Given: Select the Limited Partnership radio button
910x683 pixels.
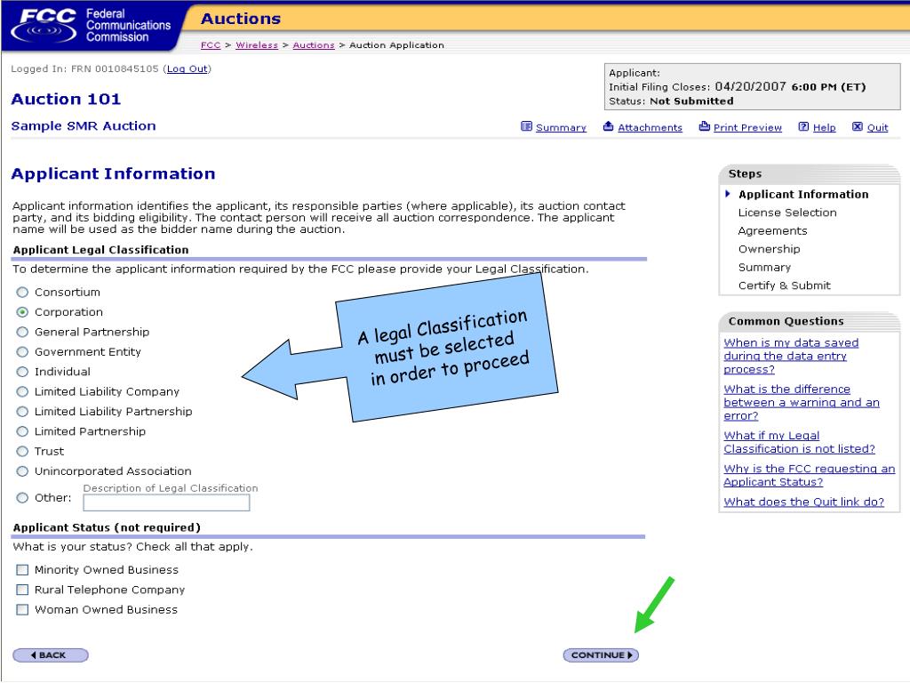Looking at the screenshot, I should (22, 431).
